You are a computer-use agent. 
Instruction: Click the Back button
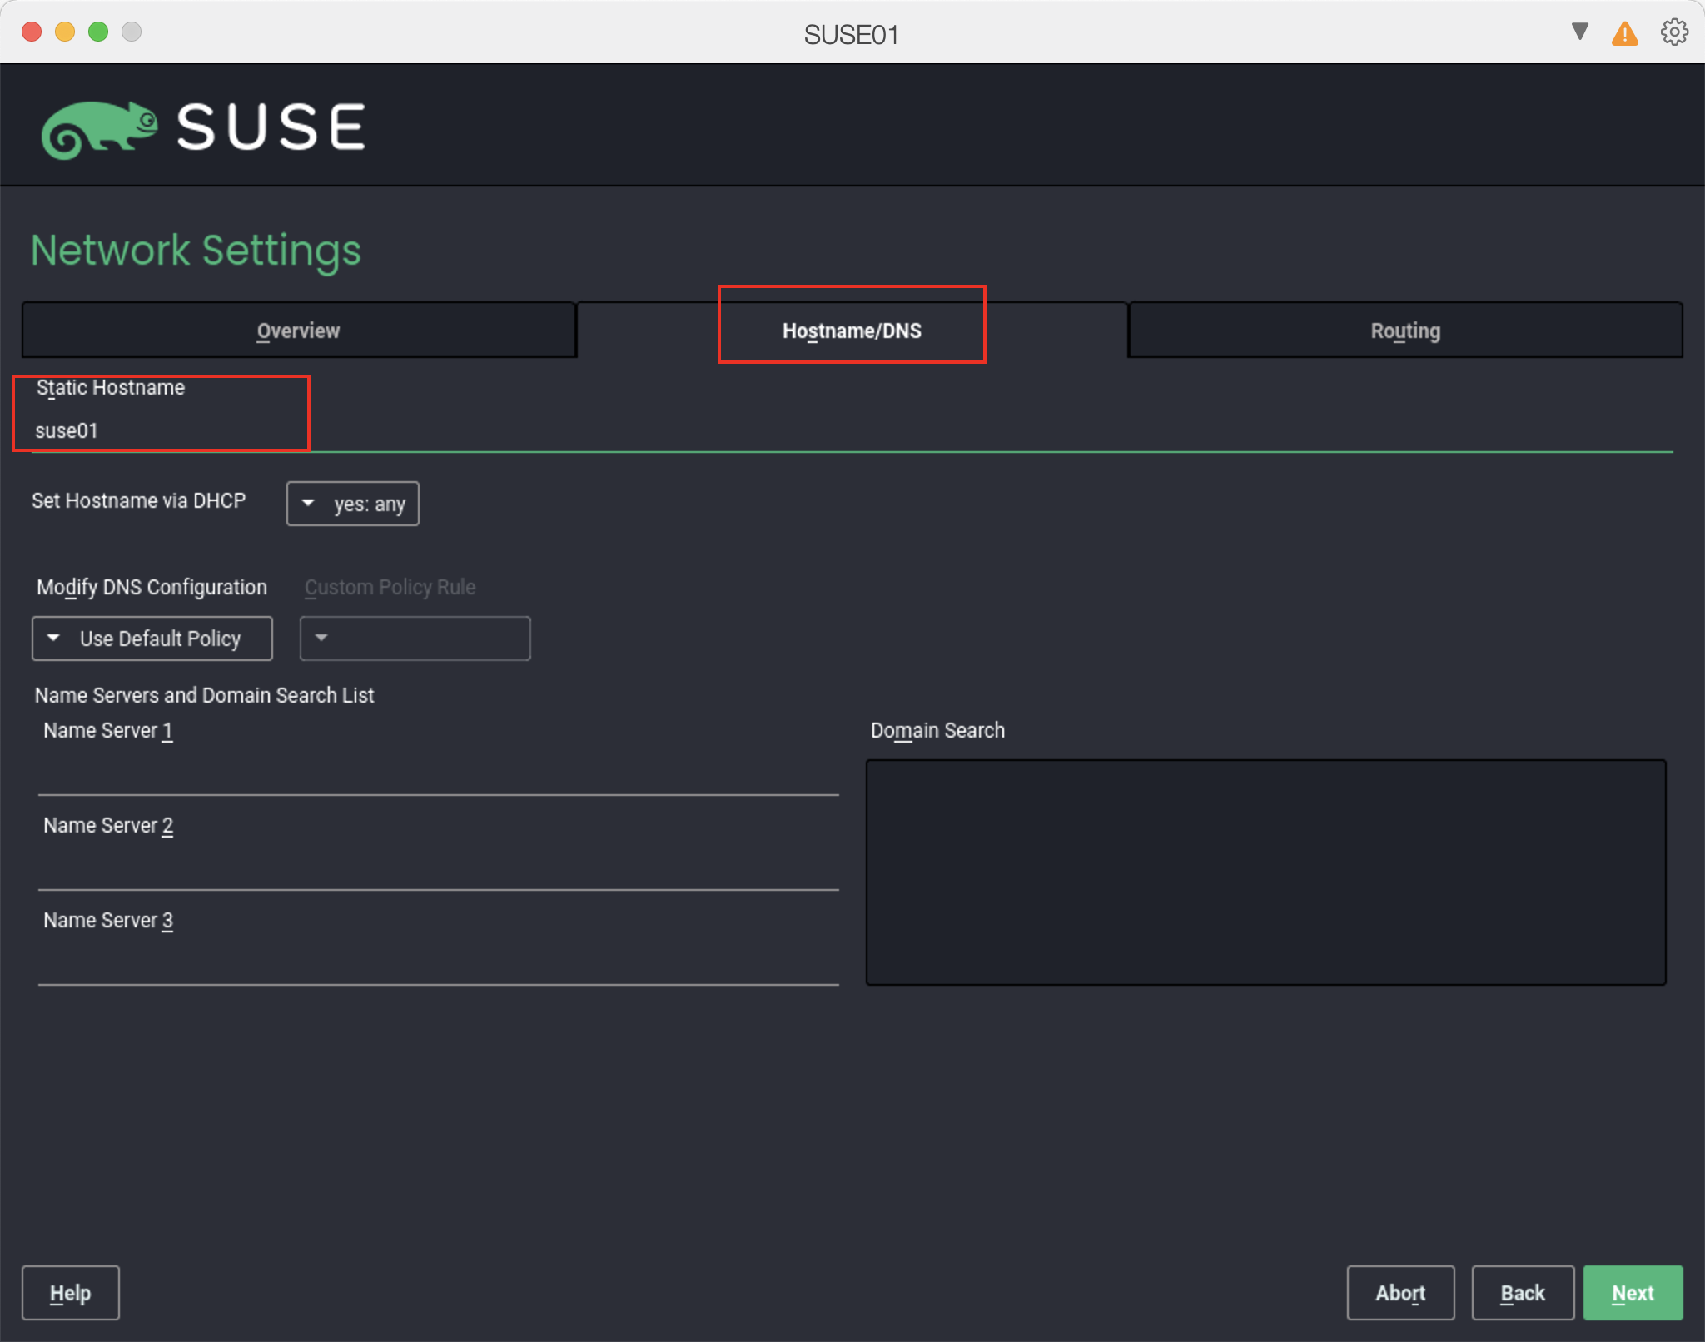coord(1522,1293)
